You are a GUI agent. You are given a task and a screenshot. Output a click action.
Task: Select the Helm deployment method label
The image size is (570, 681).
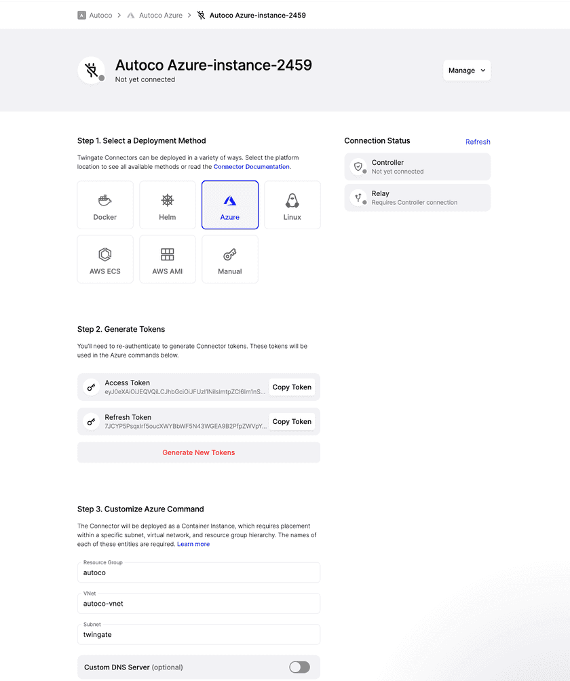(x=167, y=217)
